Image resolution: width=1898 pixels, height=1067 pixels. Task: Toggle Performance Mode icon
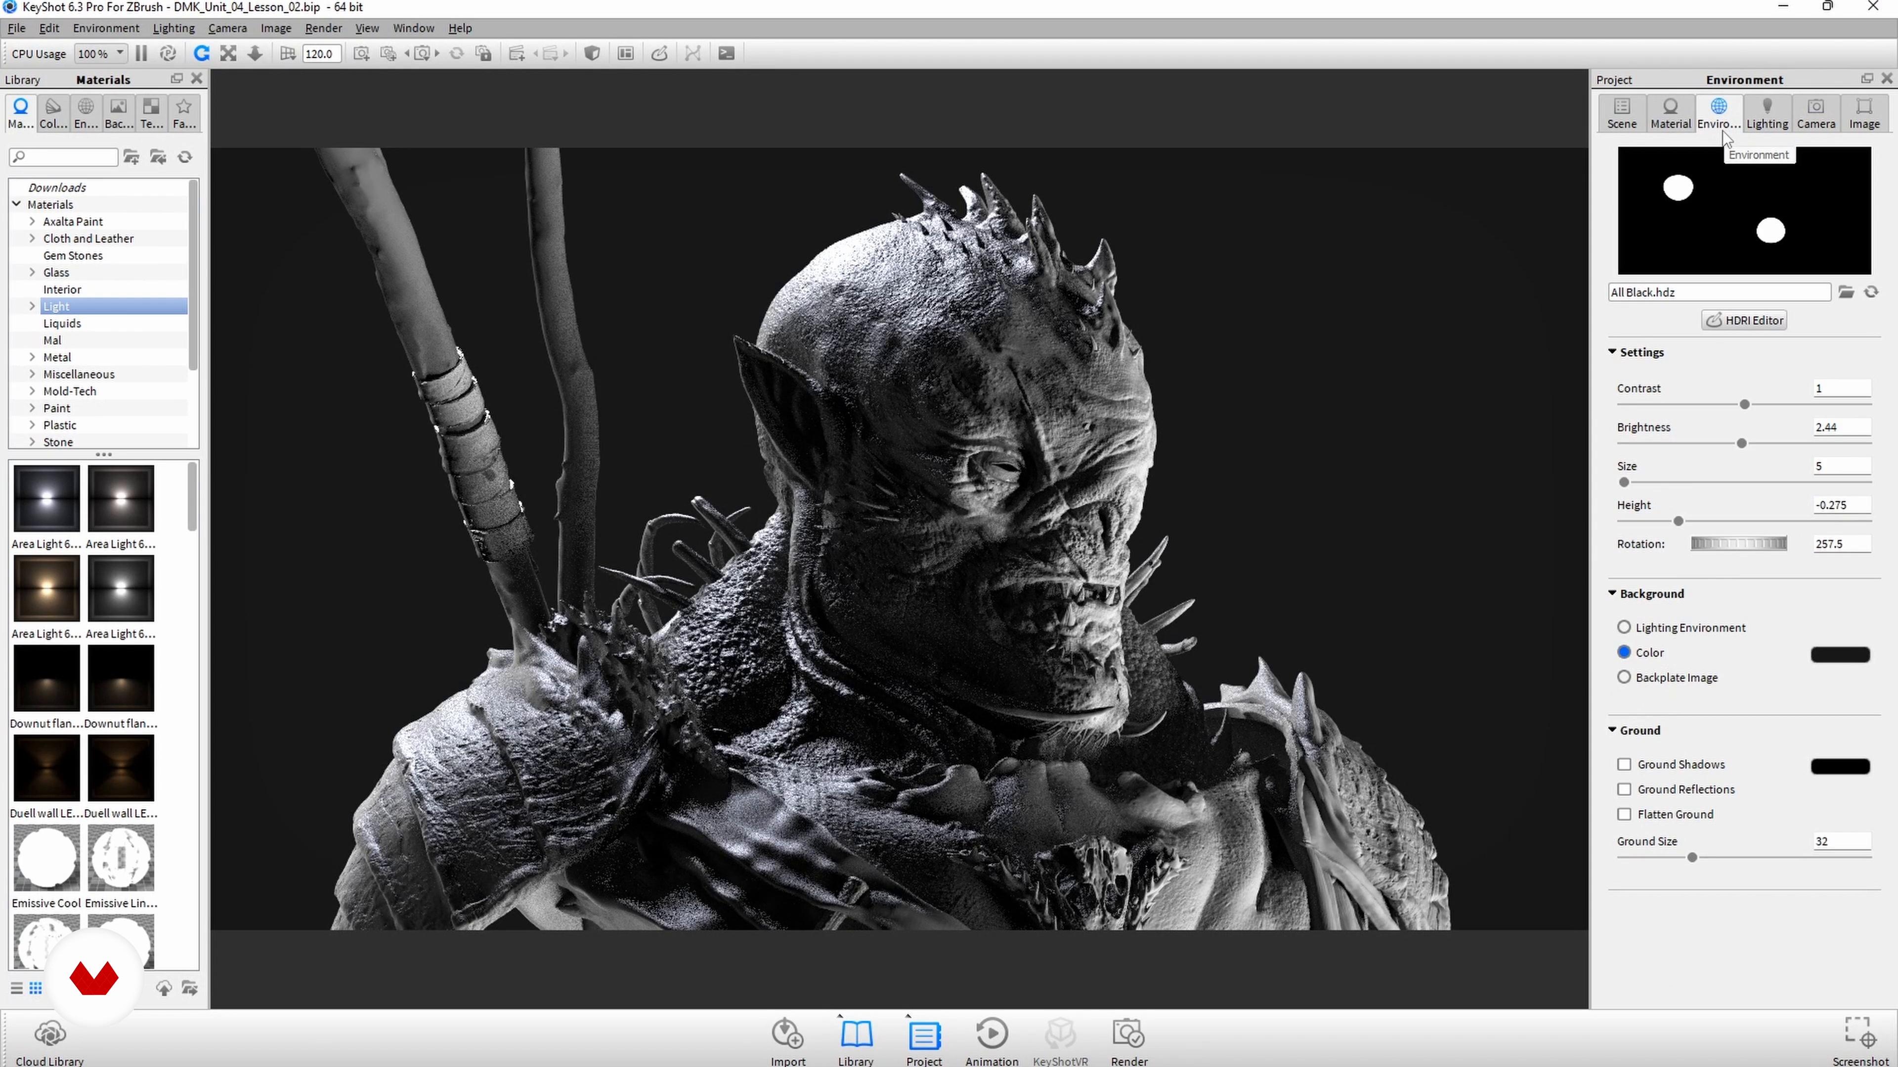(168, 53)
